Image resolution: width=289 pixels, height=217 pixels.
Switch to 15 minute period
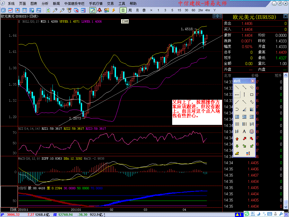pyautogui.click(x=179, y=10)
